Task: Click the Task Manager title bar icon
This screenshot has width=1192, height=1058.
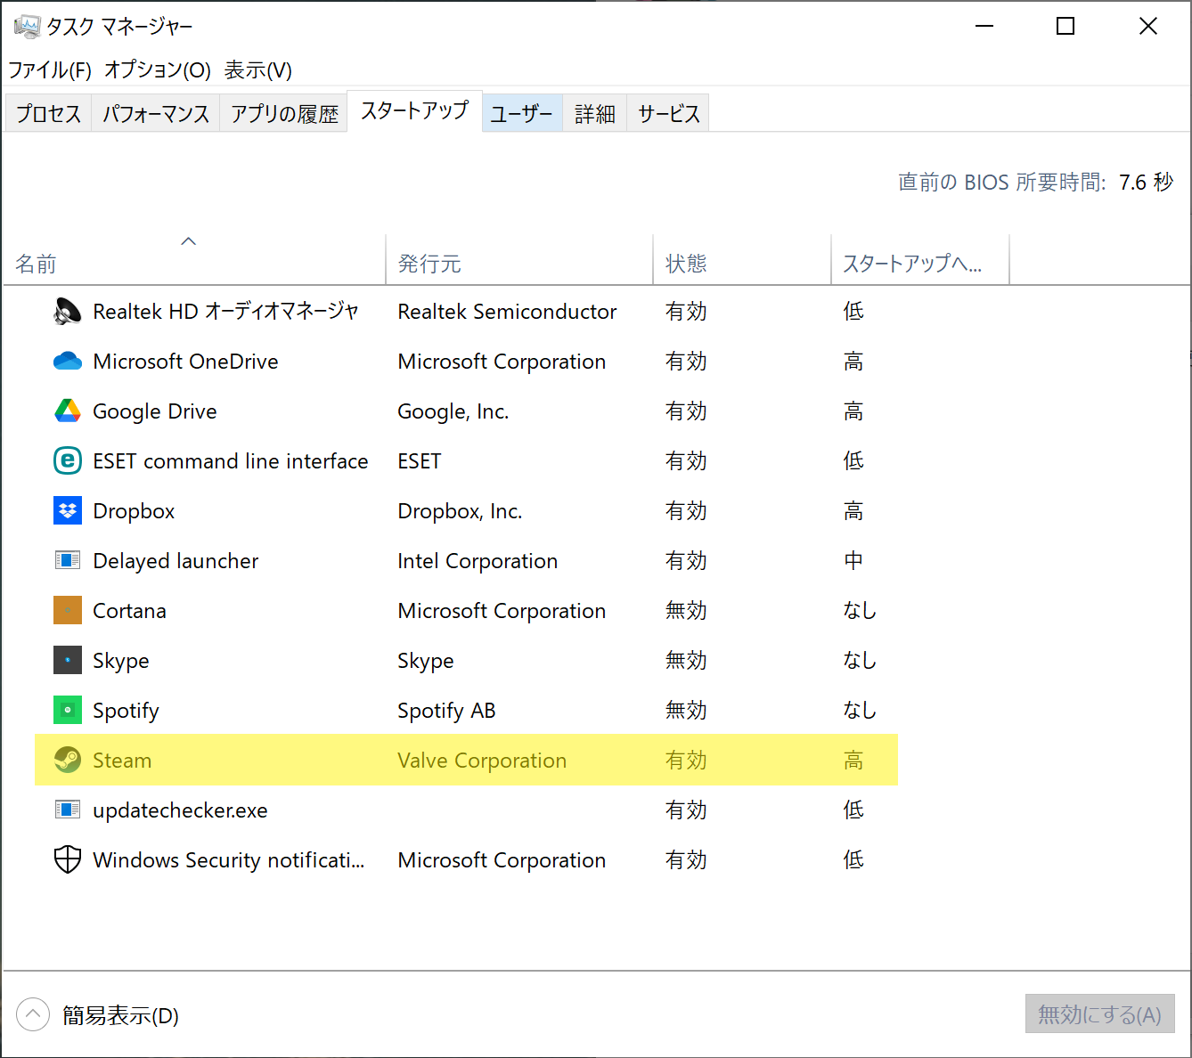Action: click(27, 26)
